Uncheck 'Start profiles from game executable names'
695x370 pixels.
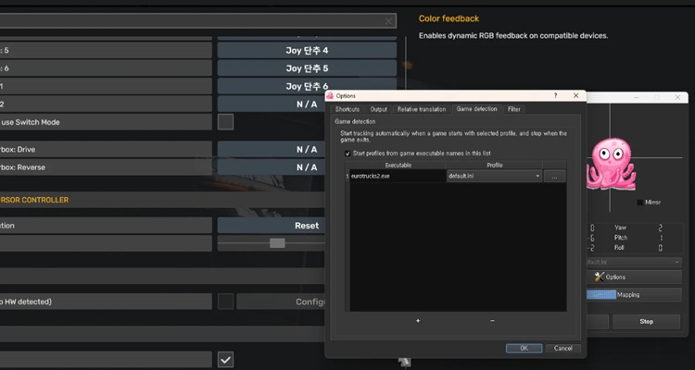[x=347, y=154]
